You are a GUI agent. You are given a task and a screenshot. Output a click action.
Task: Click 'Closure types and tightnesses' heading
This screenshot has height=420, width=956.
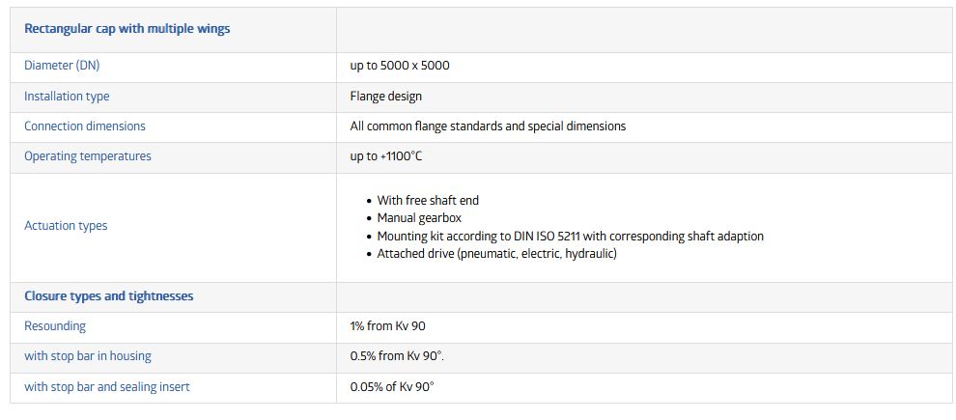point(109,296)
